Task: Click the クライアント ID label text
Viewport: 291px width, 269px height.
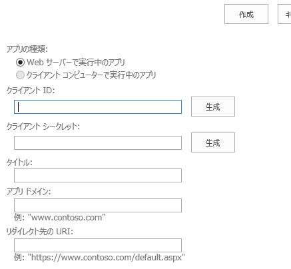Action: pos(31,91)
